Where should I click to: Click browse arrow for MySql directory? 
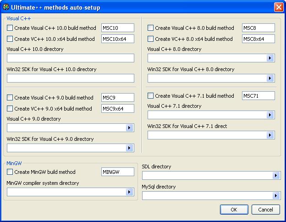[x=276, y=196]
